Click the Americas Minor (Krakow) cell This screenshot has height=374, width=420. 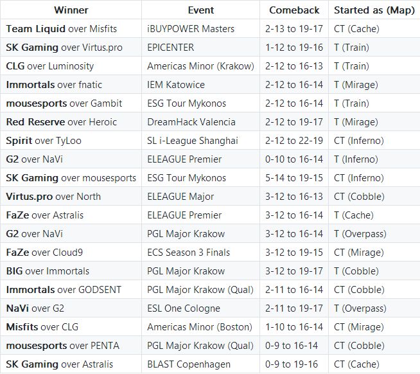coord(200,66)
